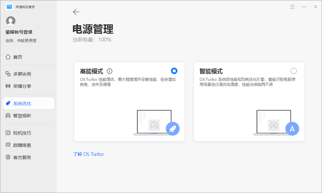322x193 pixels.
Task: Click the 高能模式 description text
Action: tap(128, 82)
